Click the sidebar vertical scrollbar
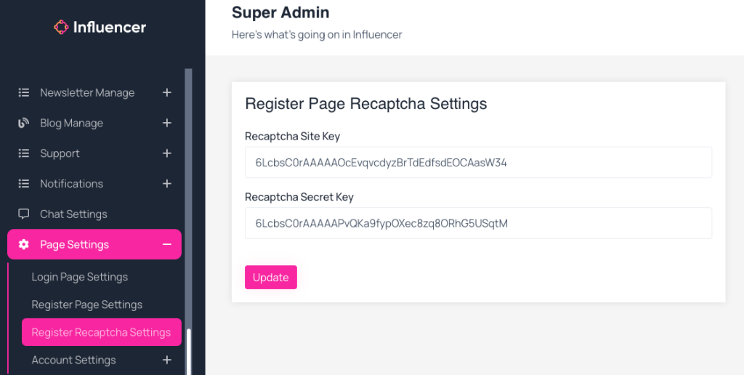Image resolution: width=744 pixels, height=375 pixels. (x=189, y=218)
